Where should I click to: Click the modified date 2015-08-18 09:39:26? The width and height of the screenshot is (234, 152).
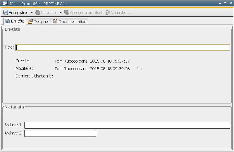click(110, 69)
